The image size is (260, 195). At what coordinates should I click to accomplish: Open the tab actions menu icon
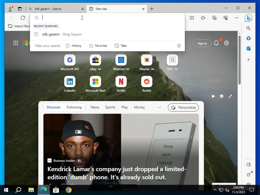click(x=20, y=9)
